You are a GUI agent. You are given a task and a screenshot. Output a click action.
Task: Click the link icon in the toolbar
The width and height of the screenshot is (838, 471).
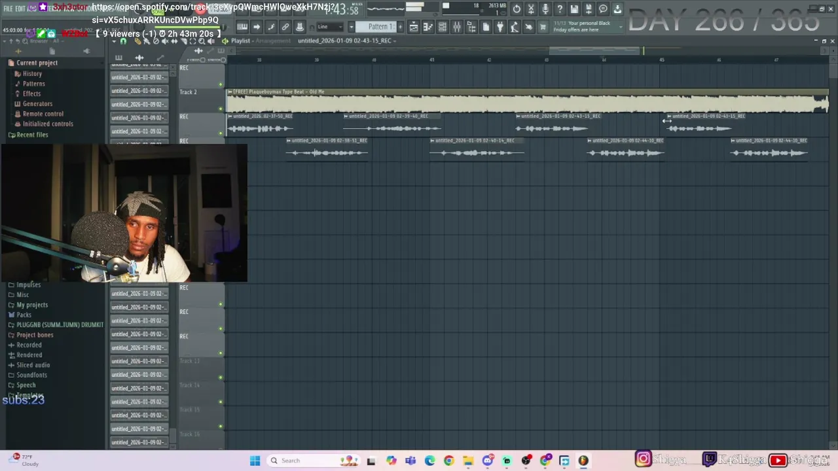click(x=285, y=27)
